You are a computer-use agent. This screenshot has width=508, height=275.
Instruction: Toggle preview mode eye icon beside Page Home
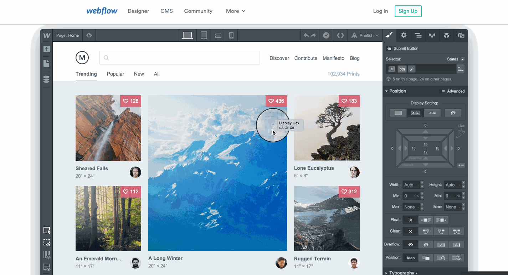click(x=89, y=35)
